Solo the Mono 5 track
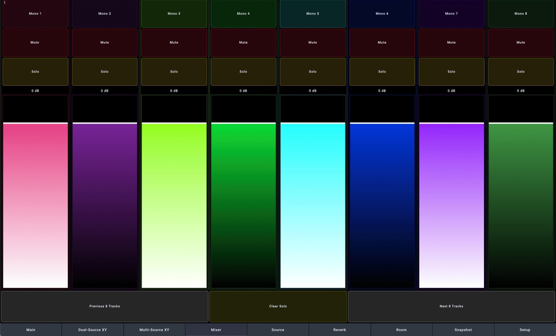Screen dimensions: 556x336 point(313,72)
